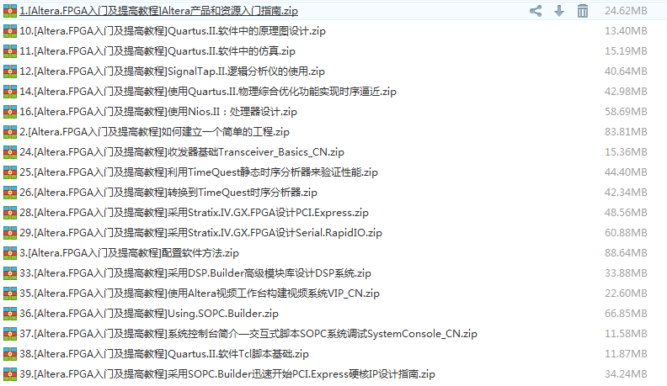The width and height of the screenshot is (667, 386).
Task: Click zip icon of file 24 Transceiver_Basics
Action: point(10,152)
